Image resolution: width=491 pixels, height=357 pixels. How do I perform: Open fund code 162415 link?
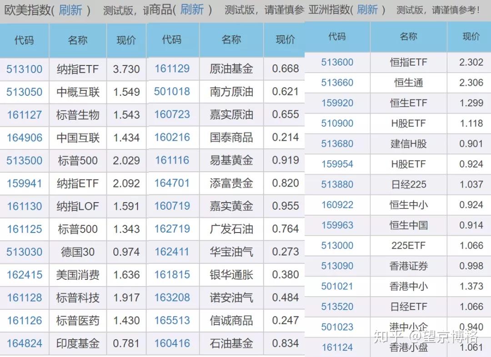click(25, 275)
